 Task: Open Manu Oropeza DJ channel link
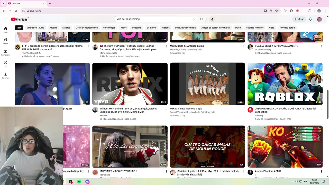click(108, 53)
